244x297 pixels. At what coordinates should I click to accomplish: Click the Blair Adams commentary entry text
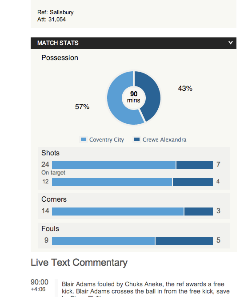pyautogui.click(x=146, y=289)
